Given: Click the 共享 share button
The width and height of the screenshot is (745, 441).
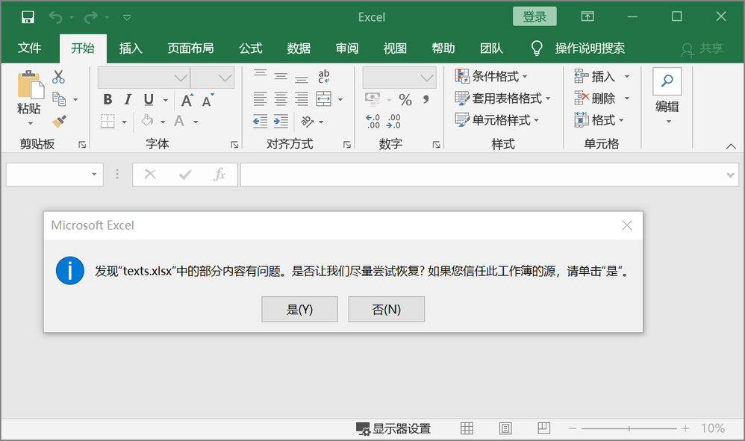Looking at the screenshot, I should tap(702, 49).
